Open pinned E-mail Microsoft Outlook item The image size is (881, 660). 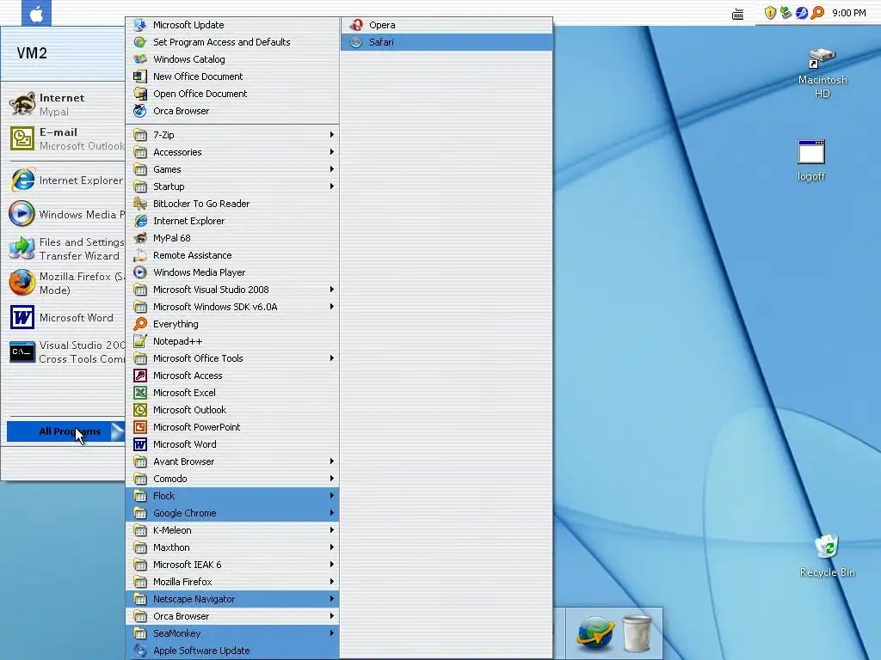(x=66, y=138)
